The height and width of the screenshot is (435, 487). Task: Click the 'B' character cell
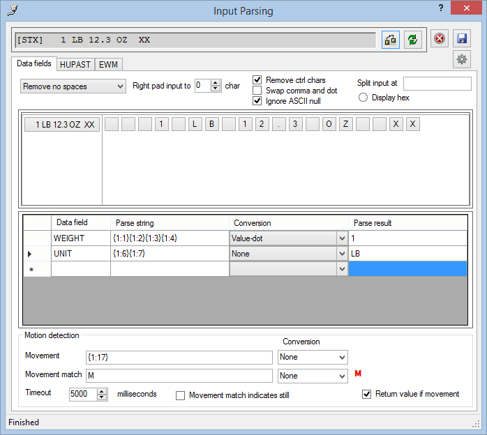tap(212, 124)
